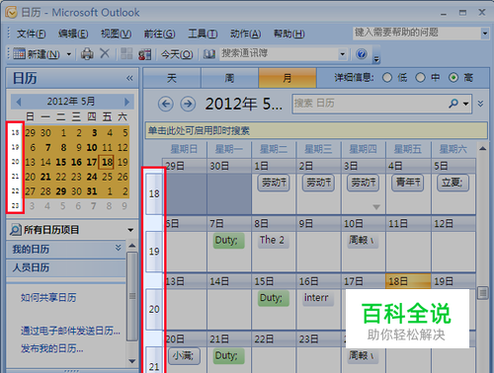Select week 19 row header button
Image resolution: width=494 pixels, height=373 pixels.
pyautogui.click(x=154, y=252)
